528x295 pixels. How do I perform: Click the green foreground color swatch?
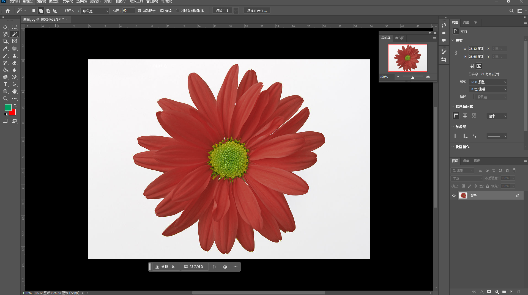(8, 107)
